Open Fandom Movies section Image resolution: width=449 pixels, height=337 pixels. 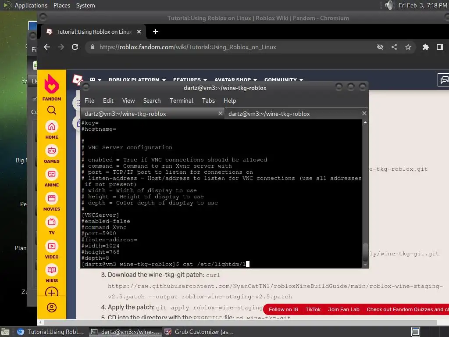click(x=52, y=202)
